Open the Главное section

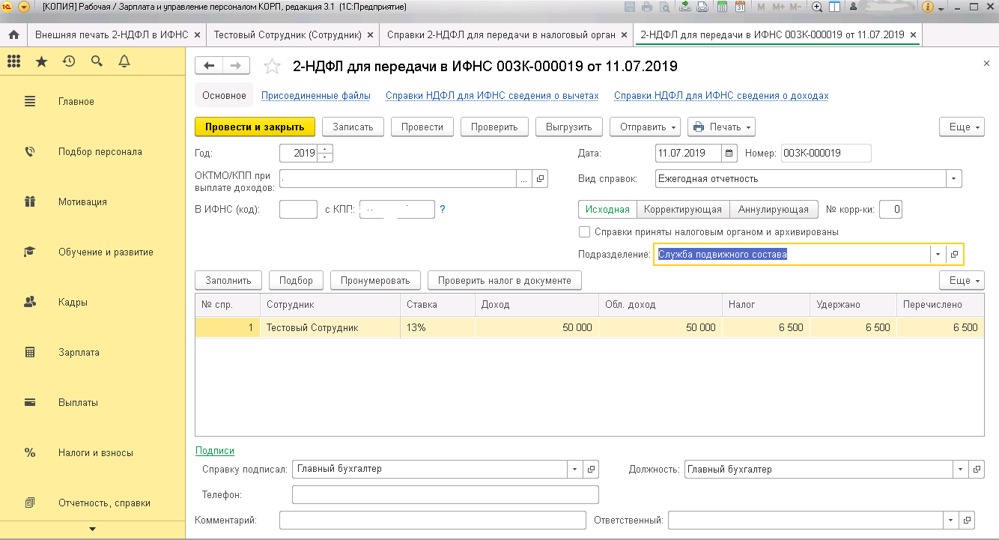(76, 102)
